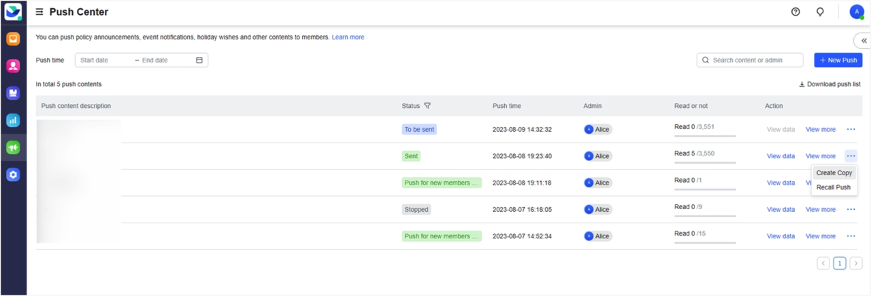Click the Read 5 /3,550 progress bar
This screenshot has width=871, height=296.
(x=705, y=163)
